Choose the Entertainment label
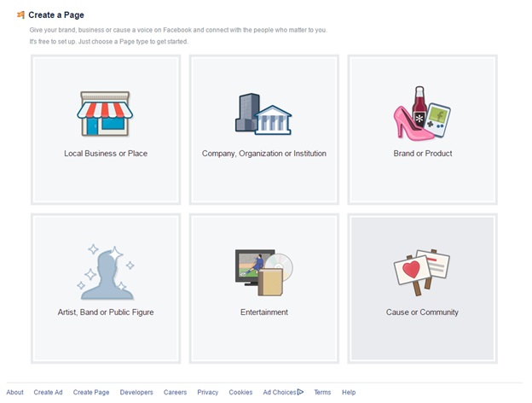 (x=264, y=312)
